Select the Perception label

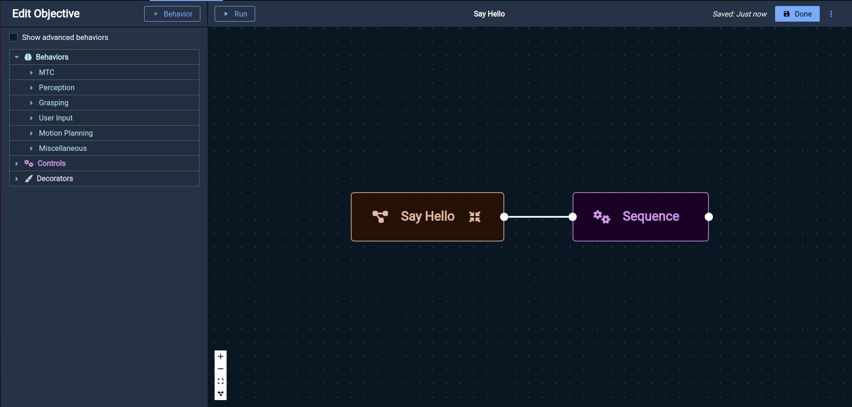pyautogui.click(x=57, y=87)
